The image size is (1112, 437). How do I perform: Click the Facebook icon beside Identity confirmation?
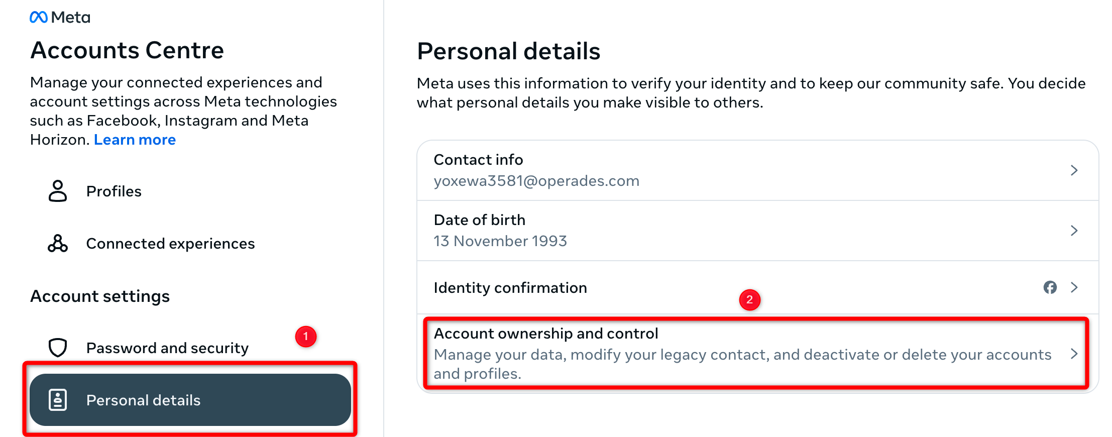pos(1050,287)
